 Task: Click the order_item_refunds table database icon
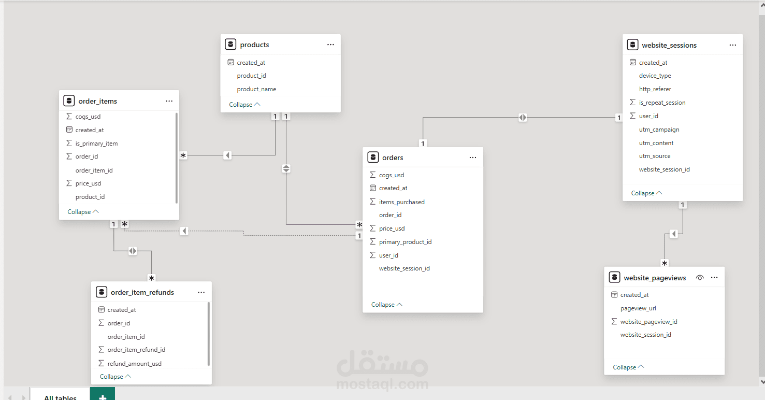click(x=102, y=292)
